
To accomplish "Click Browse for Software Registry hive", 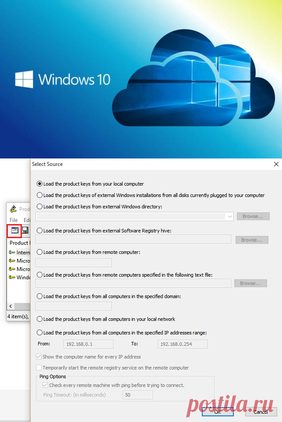I will click(252, 240).
